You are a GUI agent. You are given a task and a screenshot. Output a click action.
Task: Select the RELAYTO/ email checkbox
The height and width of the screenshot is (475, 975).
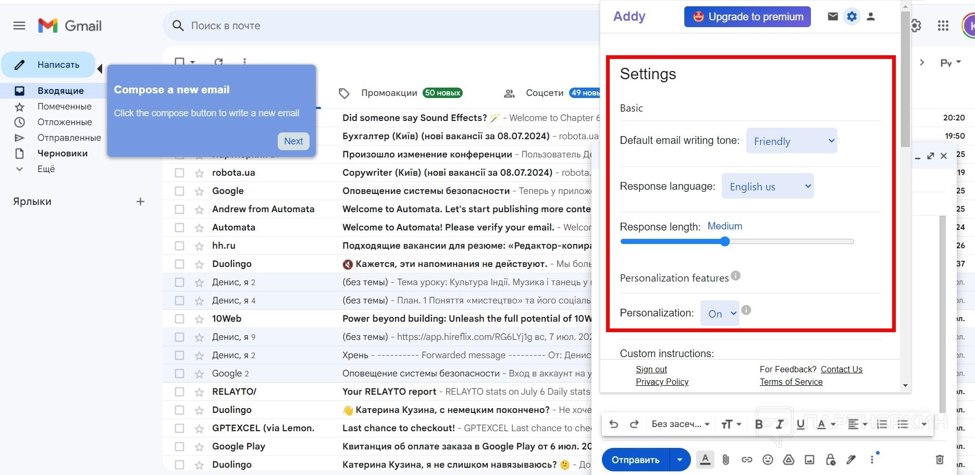(180, 392)
